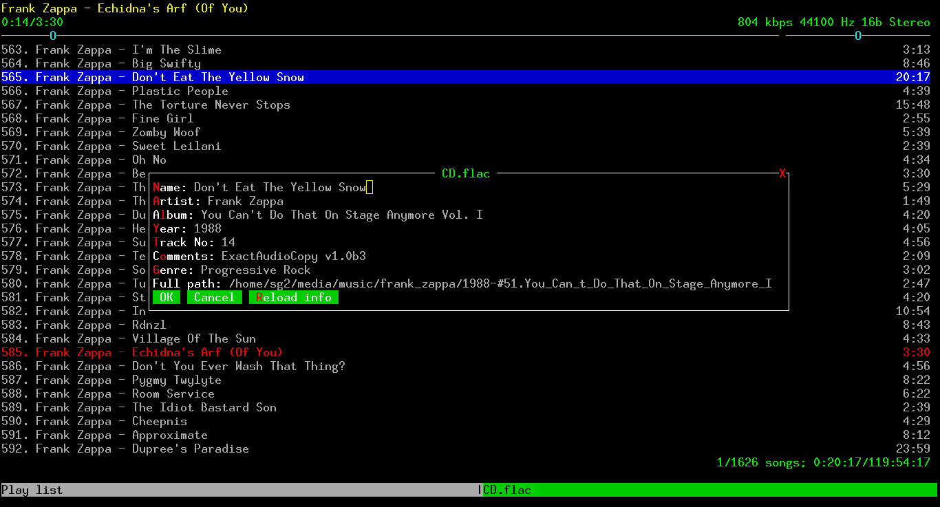Click the playback position slider marker
Viewport: 940px width, 507px height.
53,36
